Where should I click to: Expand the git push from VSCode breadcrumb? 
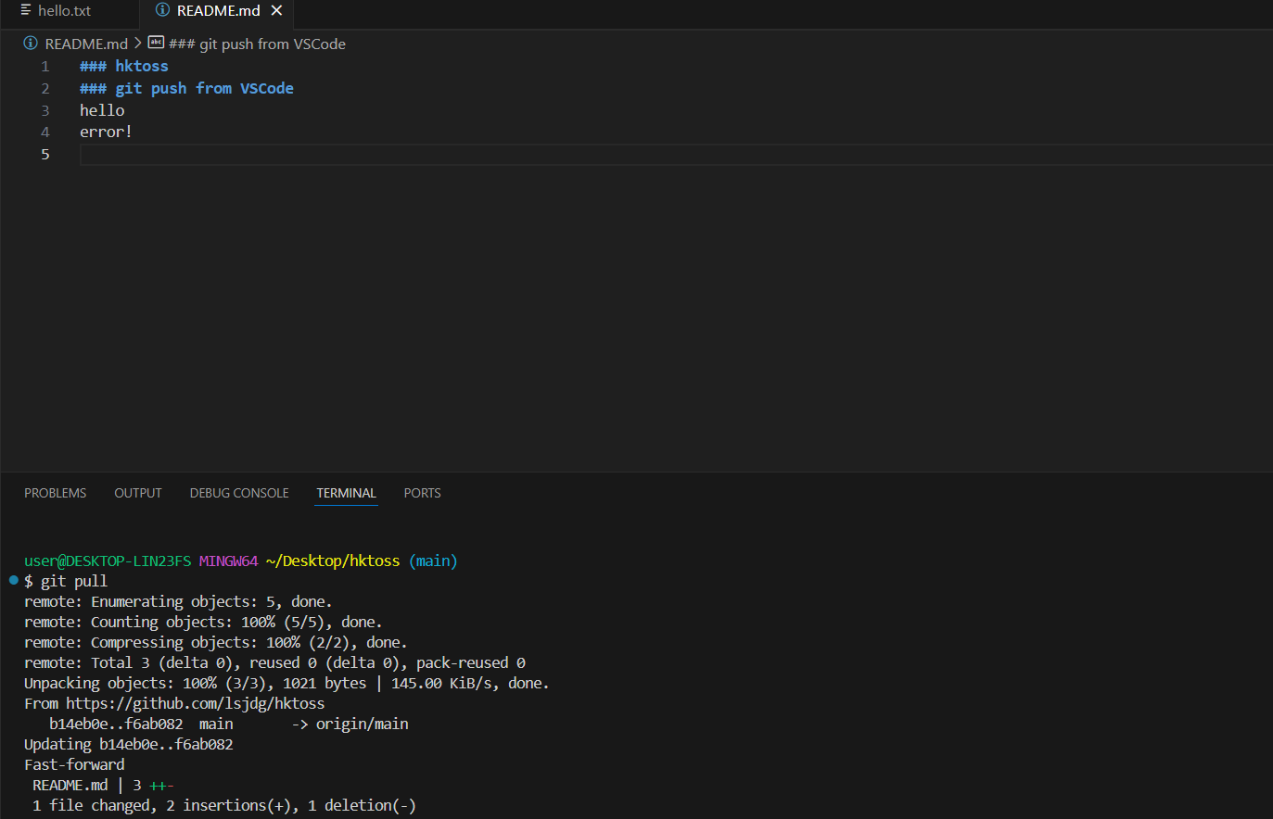point(250,43)
